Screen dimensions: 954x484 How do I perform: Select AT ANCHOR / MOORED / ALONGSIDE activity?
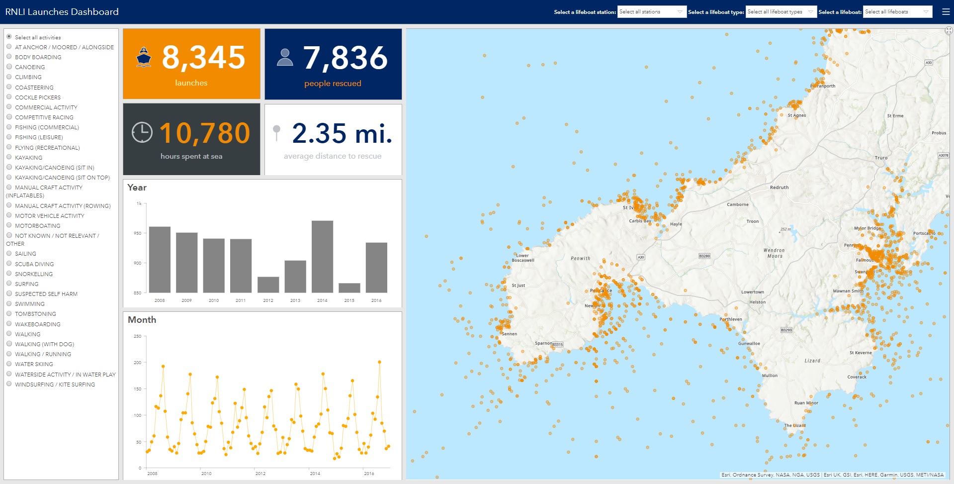click(9, 47)
